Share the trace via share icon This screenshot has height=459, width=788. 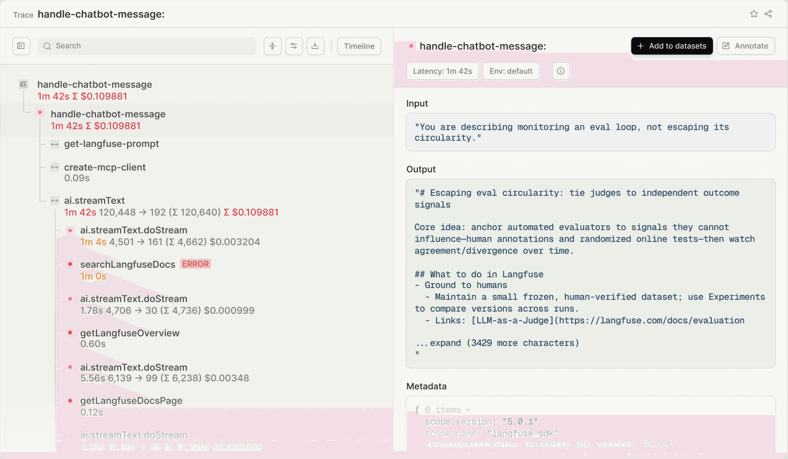point(768,14)
